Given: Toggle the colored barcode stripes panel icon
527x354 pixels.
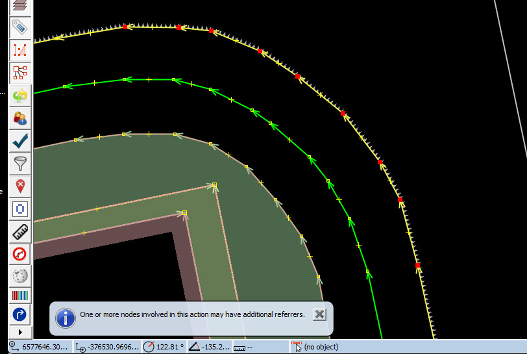Looking at the screenshot, I should [20, 296].
